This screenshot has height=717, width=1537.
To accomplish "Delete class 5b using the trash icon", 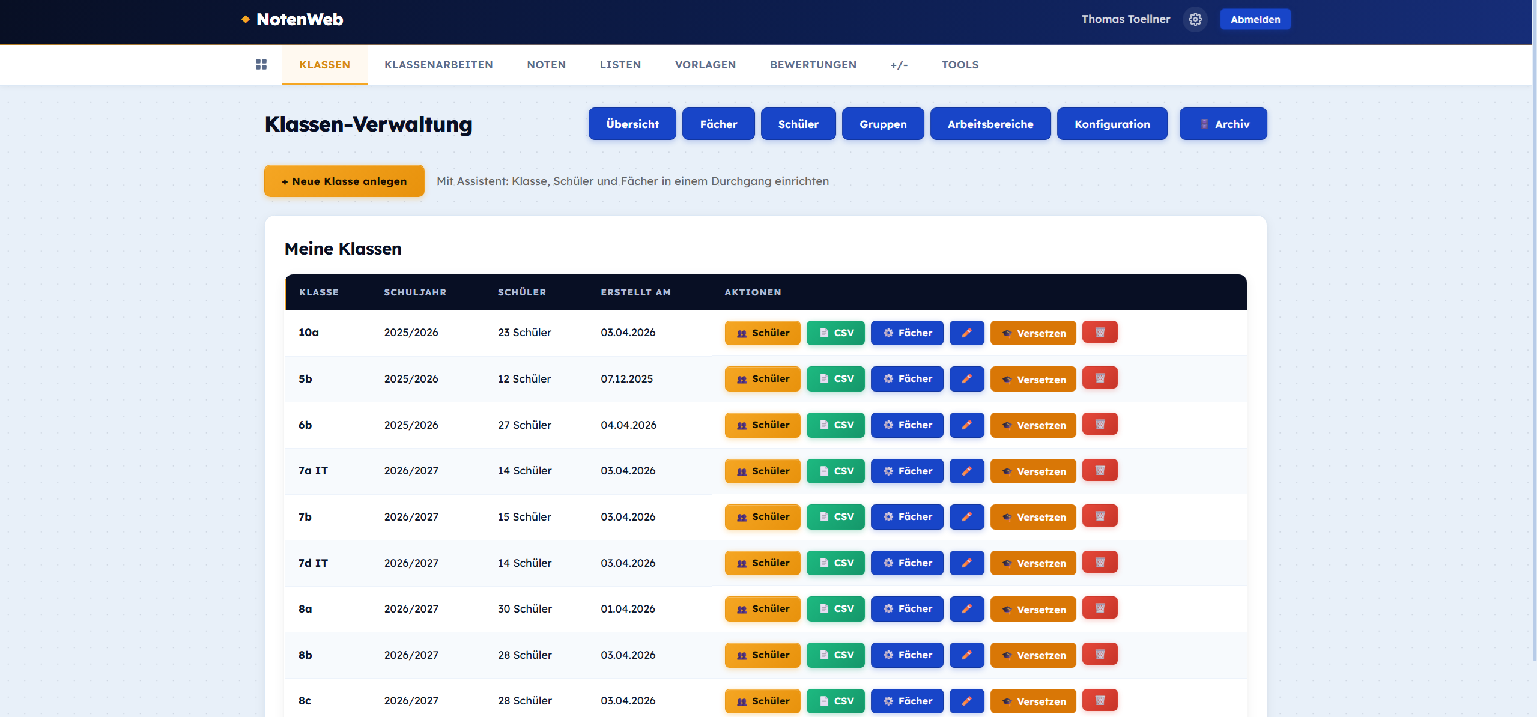I will click(x=1099, y=378).
